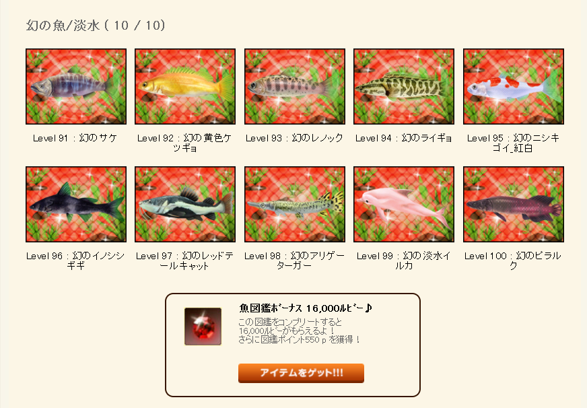Select the yellow 幻の黄色ケツギョ fish picture
The height and width of the screenshot is (408, 587).
click(x=185, y=86)
